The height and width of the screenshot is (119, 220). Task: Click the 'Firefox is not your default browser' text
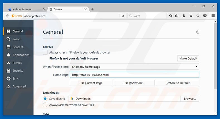click(x=74, y=58)
